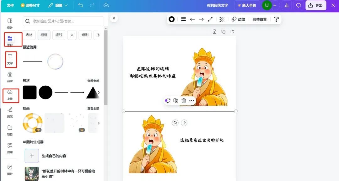Screen dimensions: 339x181
Task: Open the 素材 elements panel
Action: (x=10, y=41)
